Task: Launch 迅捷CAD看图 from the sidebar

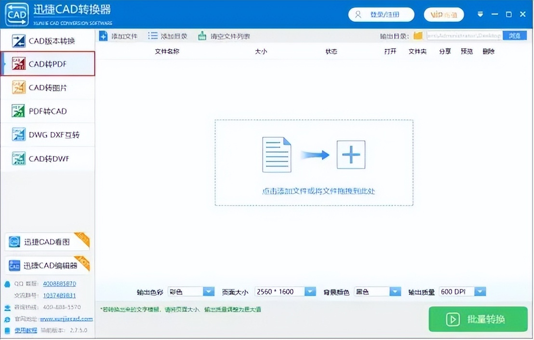Action: pos(43,242)
